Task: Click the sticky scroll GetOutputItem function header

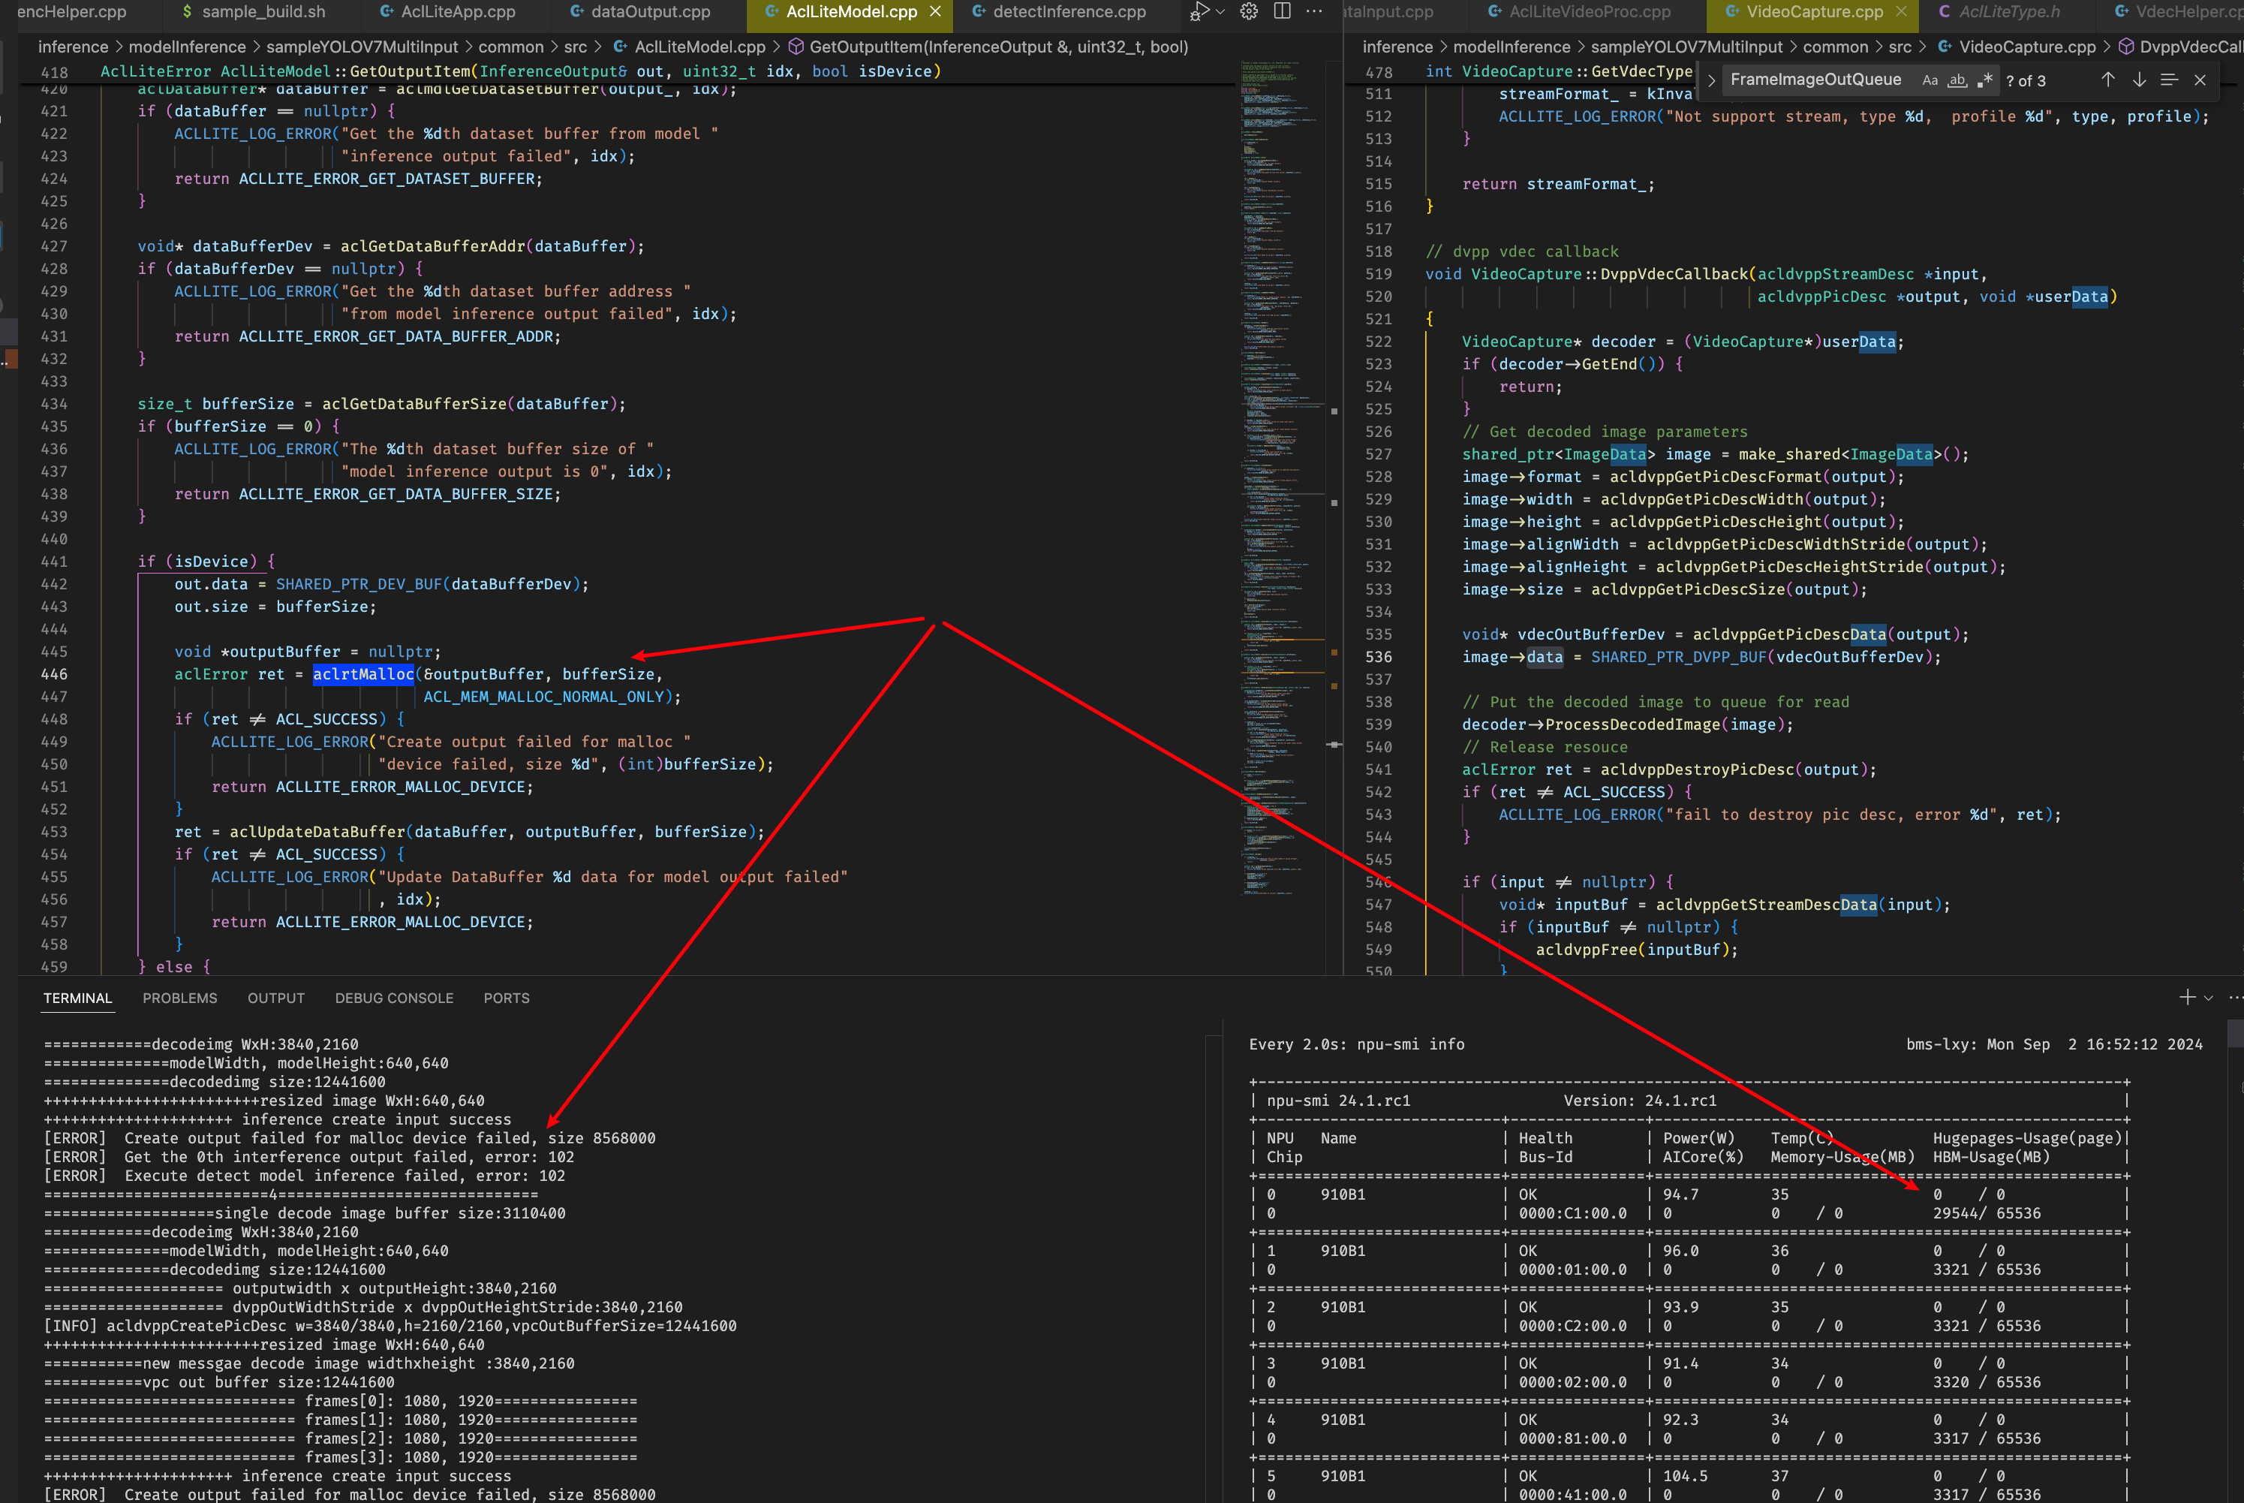Action: [520, 71]
